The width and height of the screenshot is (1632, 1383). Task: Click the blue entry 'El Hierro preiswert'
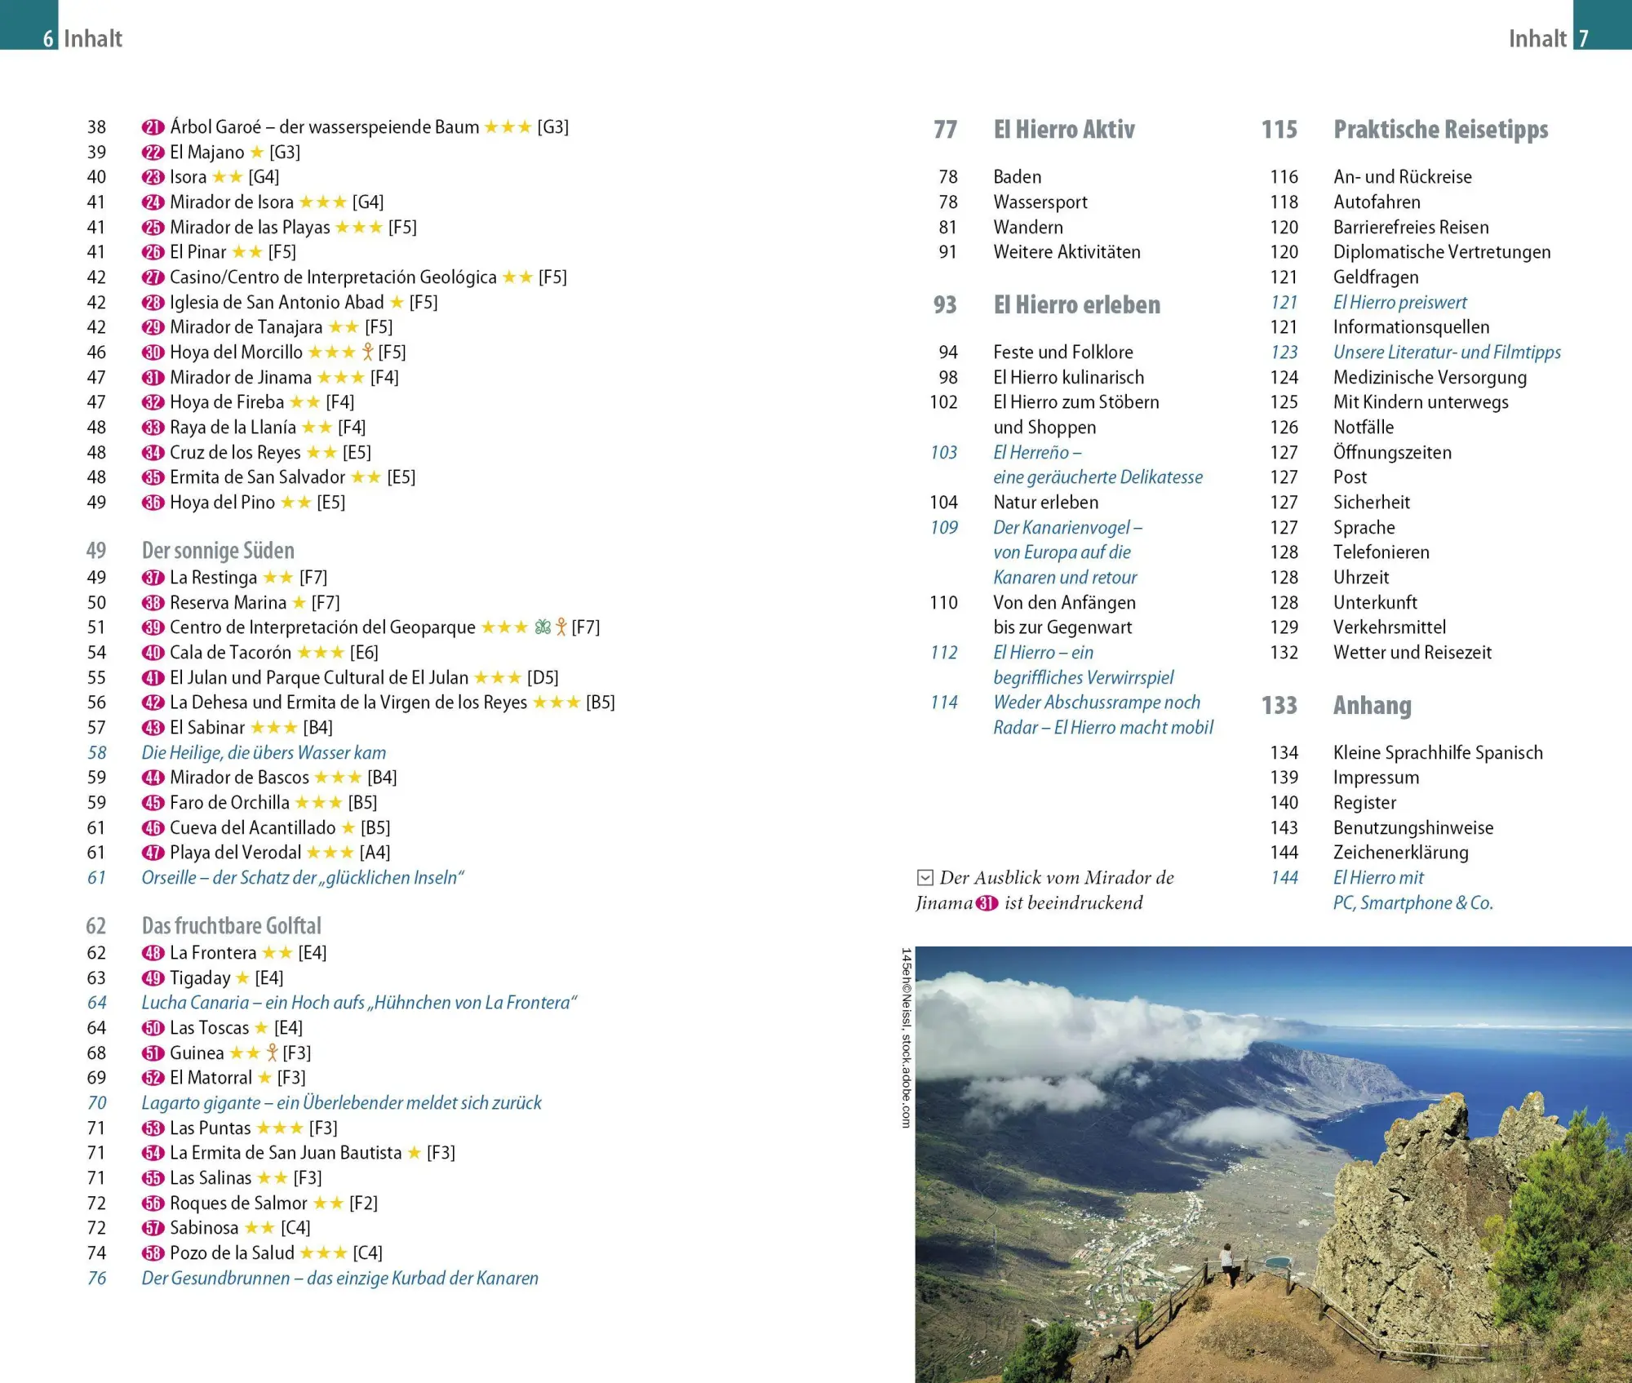pos(1400,303)
